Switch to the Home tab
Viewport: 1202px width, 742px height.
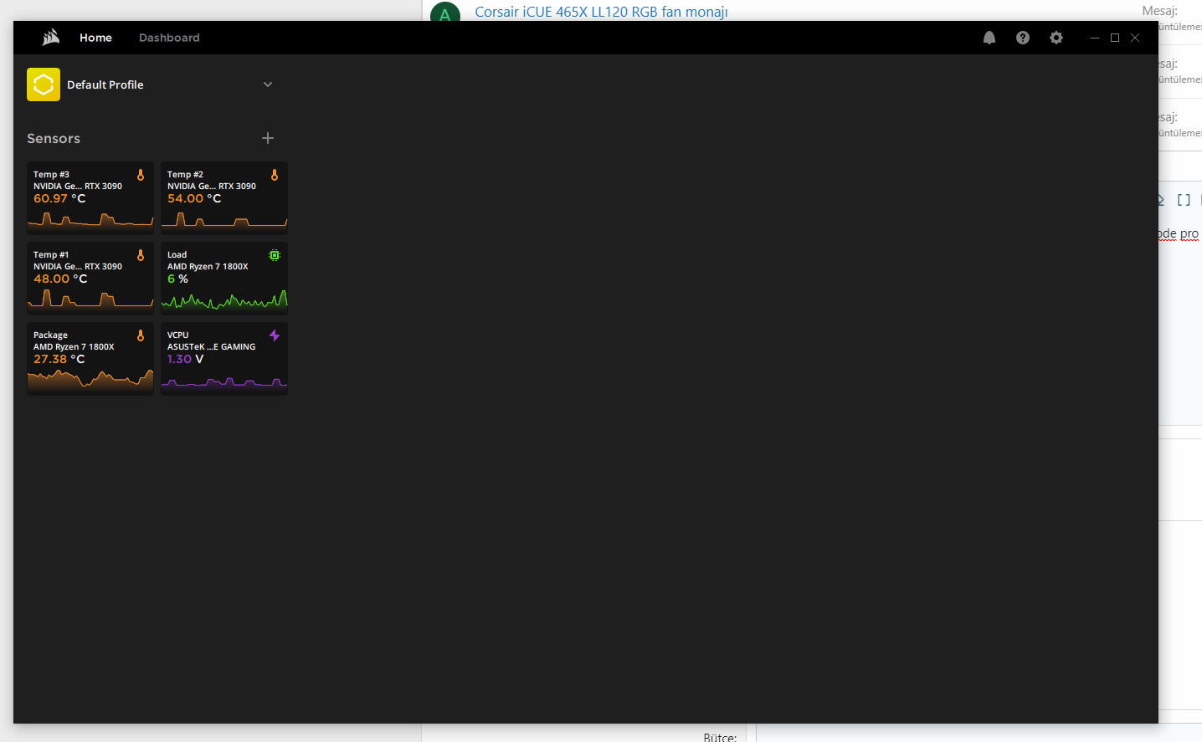point(95,38)
